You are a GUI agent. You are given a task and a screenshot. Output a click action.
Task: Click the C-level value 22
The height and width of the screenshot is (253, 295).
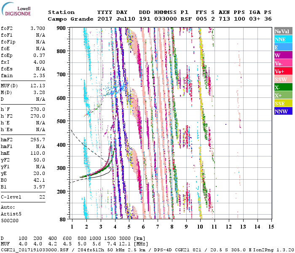coord(41,197)
